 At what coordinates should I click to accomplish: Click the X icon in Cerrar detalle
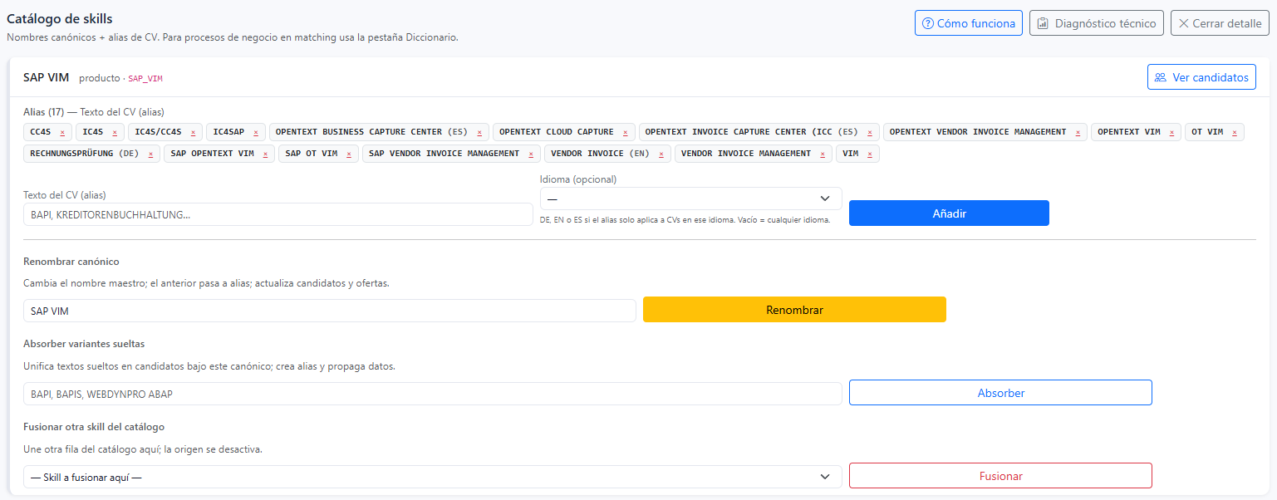(x=1184, y=23)
